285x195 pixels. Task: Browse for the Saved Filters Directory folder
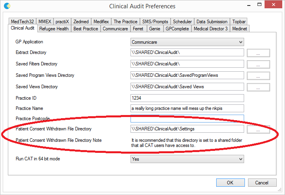[x=258, y=65]
